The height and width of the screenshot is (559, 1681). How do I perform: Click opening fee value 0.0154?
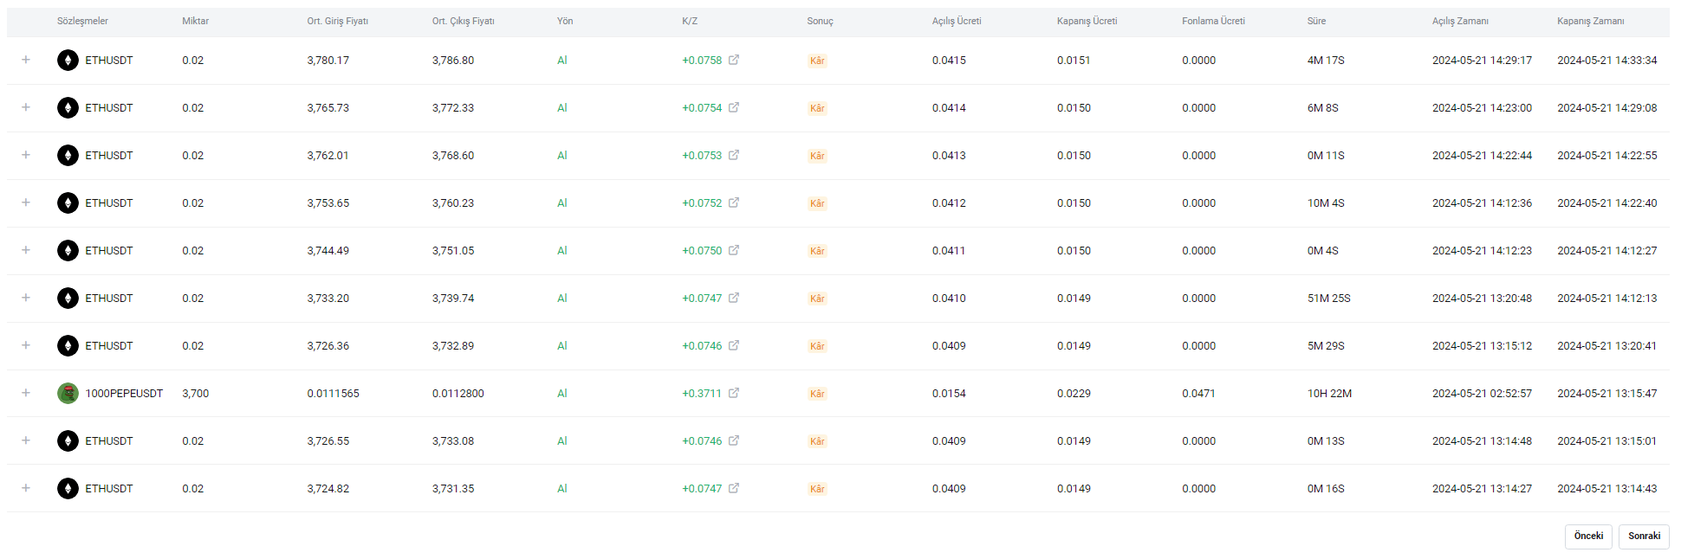tap(949, 394)
